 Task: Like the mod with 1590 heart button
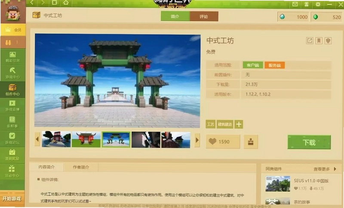223,142
